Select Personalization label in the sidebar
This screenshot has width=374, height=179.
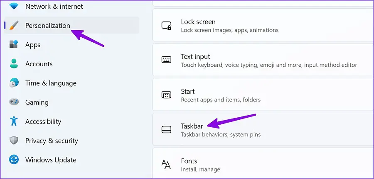tap(47, 26)
